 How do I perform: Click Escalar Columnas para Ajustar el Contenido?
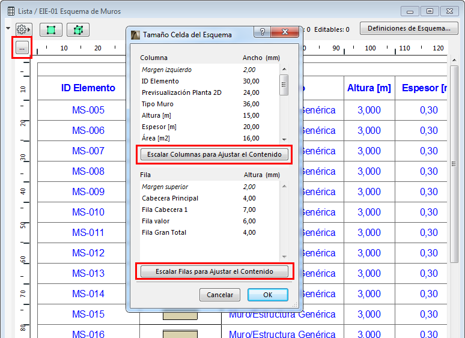(214, 154)
